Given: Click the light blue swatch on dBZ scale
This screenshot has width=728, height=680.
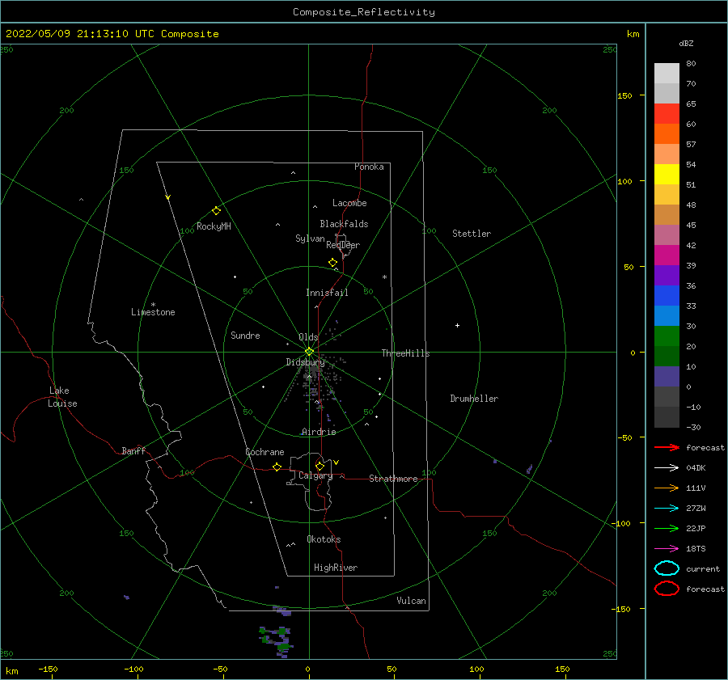Looking at the screenshot, I should (667, 316).
